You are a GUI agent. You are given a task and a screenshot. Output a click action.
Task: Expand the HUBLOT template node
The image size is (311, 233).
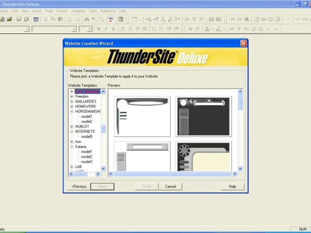[x=72, y=127]
